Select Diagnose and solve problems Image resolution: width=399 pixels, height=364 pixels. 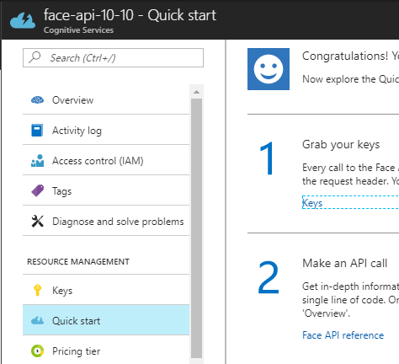click(106, 221)
